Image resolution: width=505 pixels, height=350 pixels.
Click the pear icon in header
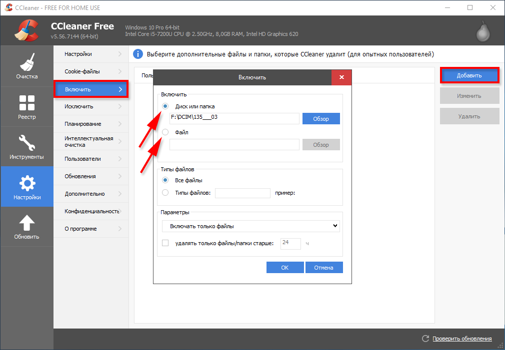483,31
